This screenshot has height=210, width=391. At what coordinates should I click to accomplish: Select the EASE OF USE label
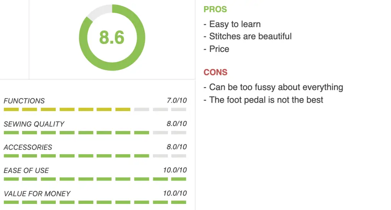[26, 170]
